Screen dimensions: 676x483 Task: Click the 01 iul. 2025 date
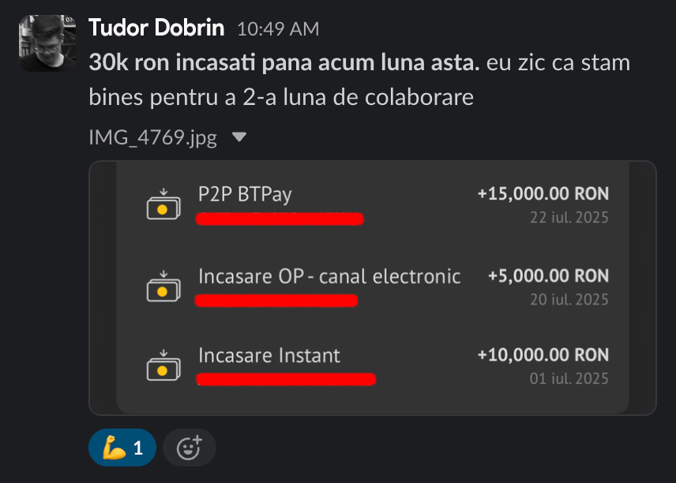click(x=569, y=379)
